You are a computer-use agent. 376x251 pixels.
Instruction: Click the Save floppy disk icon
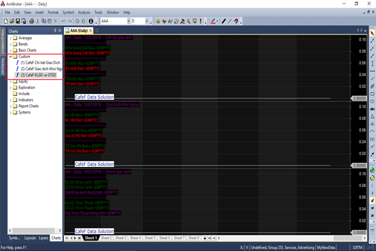[x=18, y=21]
